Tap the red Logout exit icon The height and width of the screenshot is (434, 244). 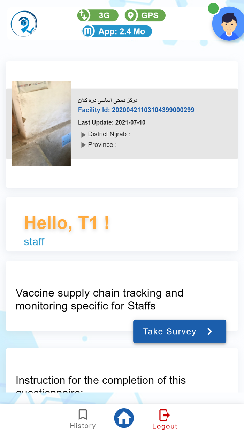click(x=164, y=415)
